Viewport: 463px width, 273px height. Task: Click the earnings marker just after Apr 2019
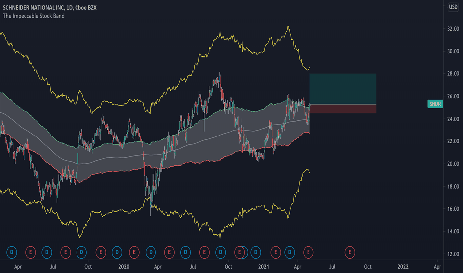pyautogui.click(x=30, y=252)
